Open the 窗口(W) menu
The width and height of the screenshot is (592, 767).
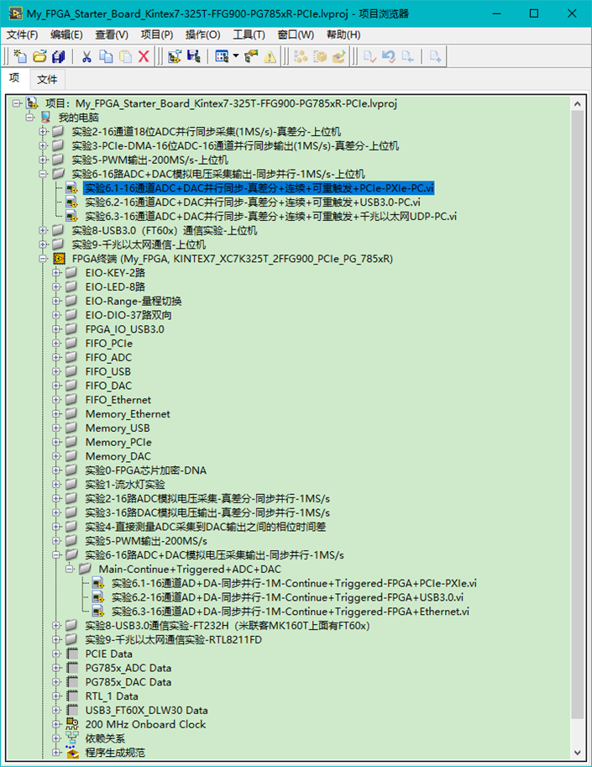296,34
